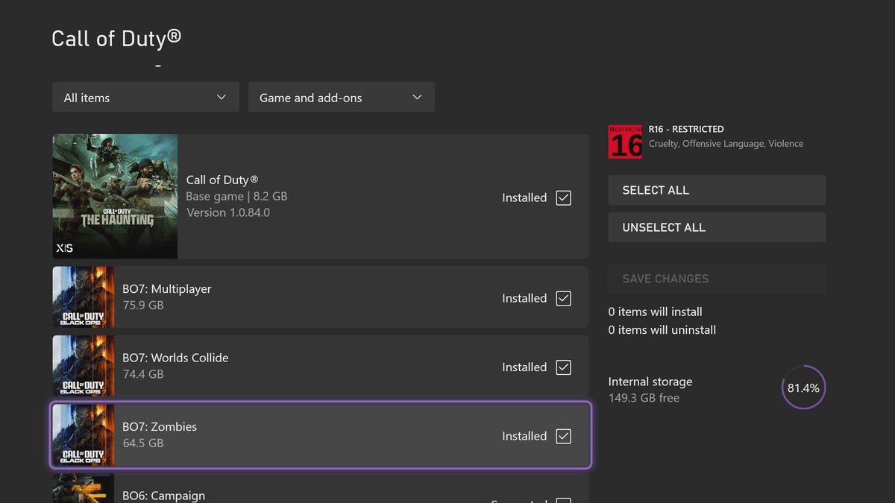Click the 81.4% storage usage ring
The width and height of the screenshot is (895, 503).
803,387
